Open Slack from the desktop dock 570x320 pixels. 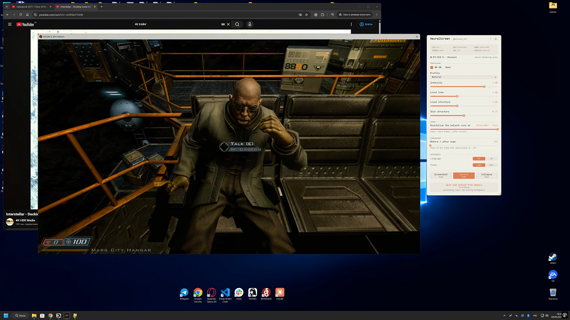point(239,293)
